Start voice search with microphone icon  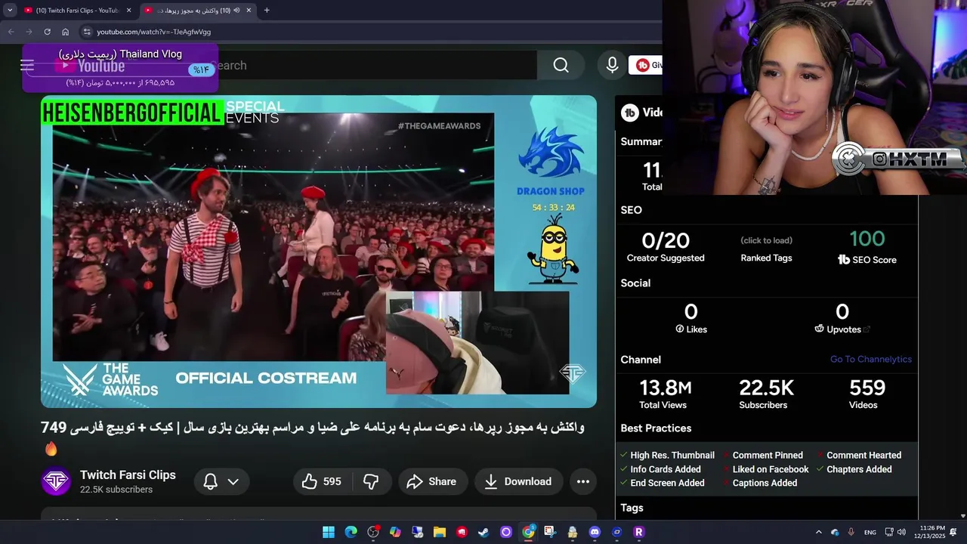click(613, 66)
